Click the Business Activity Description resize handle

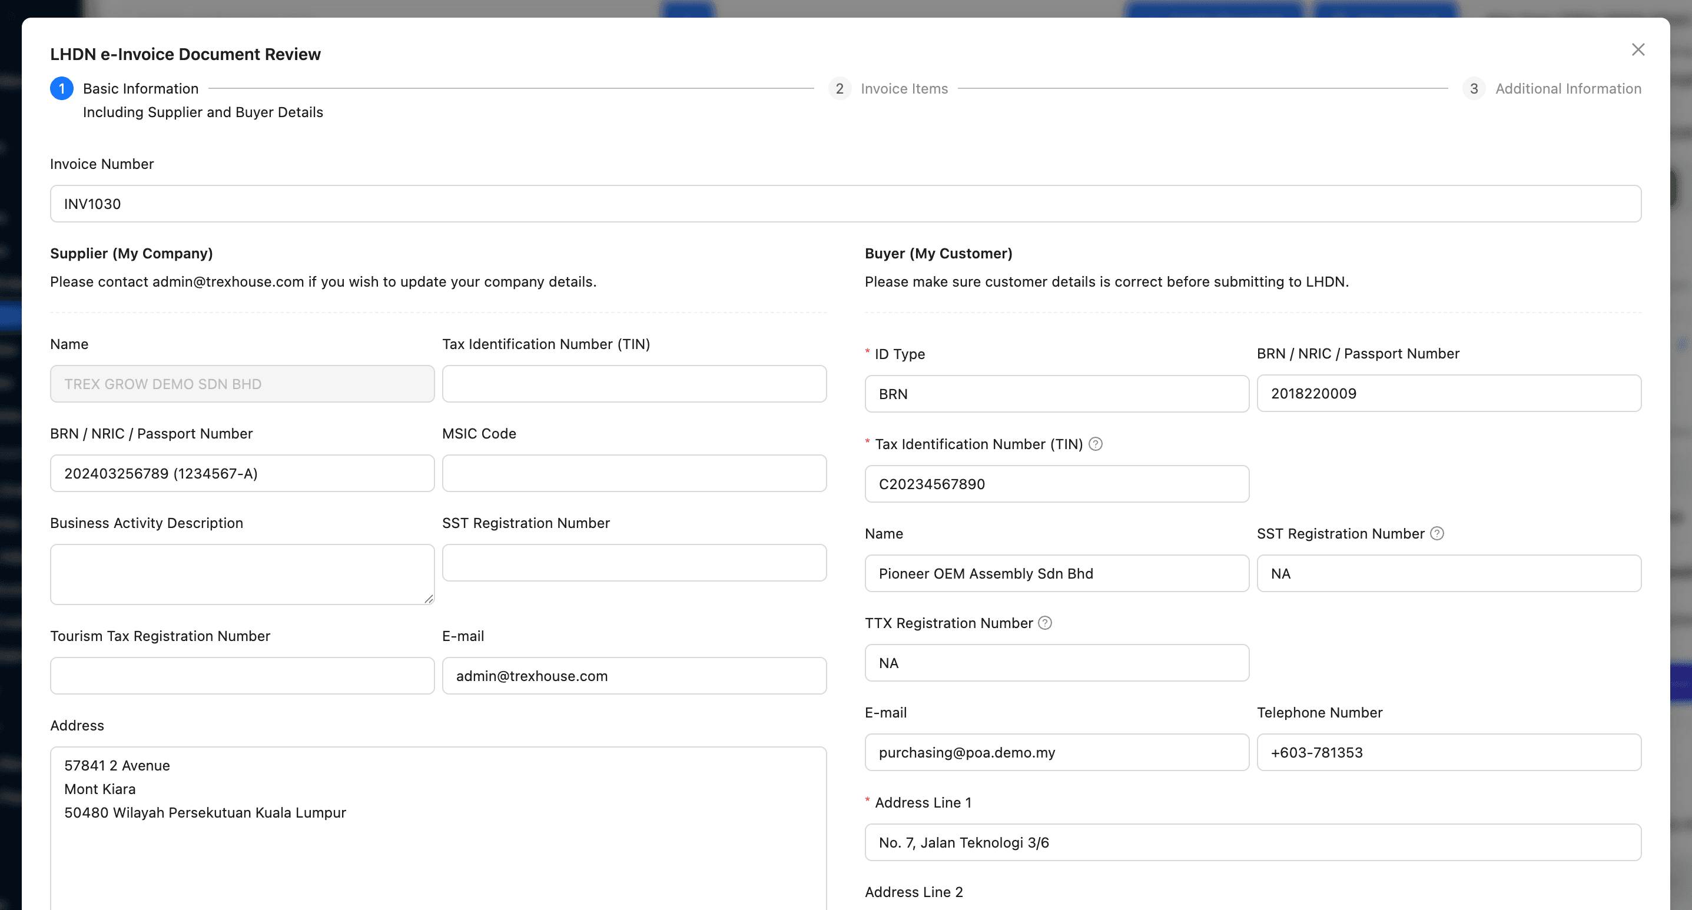point(429,598)
